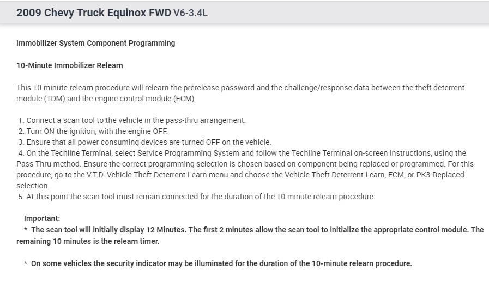489x282 pixels.
Task: Click the V6-3.4L engine label
Action: pos(190,13)
